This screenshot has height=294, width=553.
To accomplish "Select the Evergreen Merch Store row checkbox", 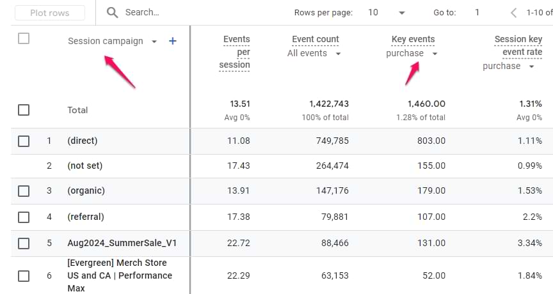I will (24, 276).
